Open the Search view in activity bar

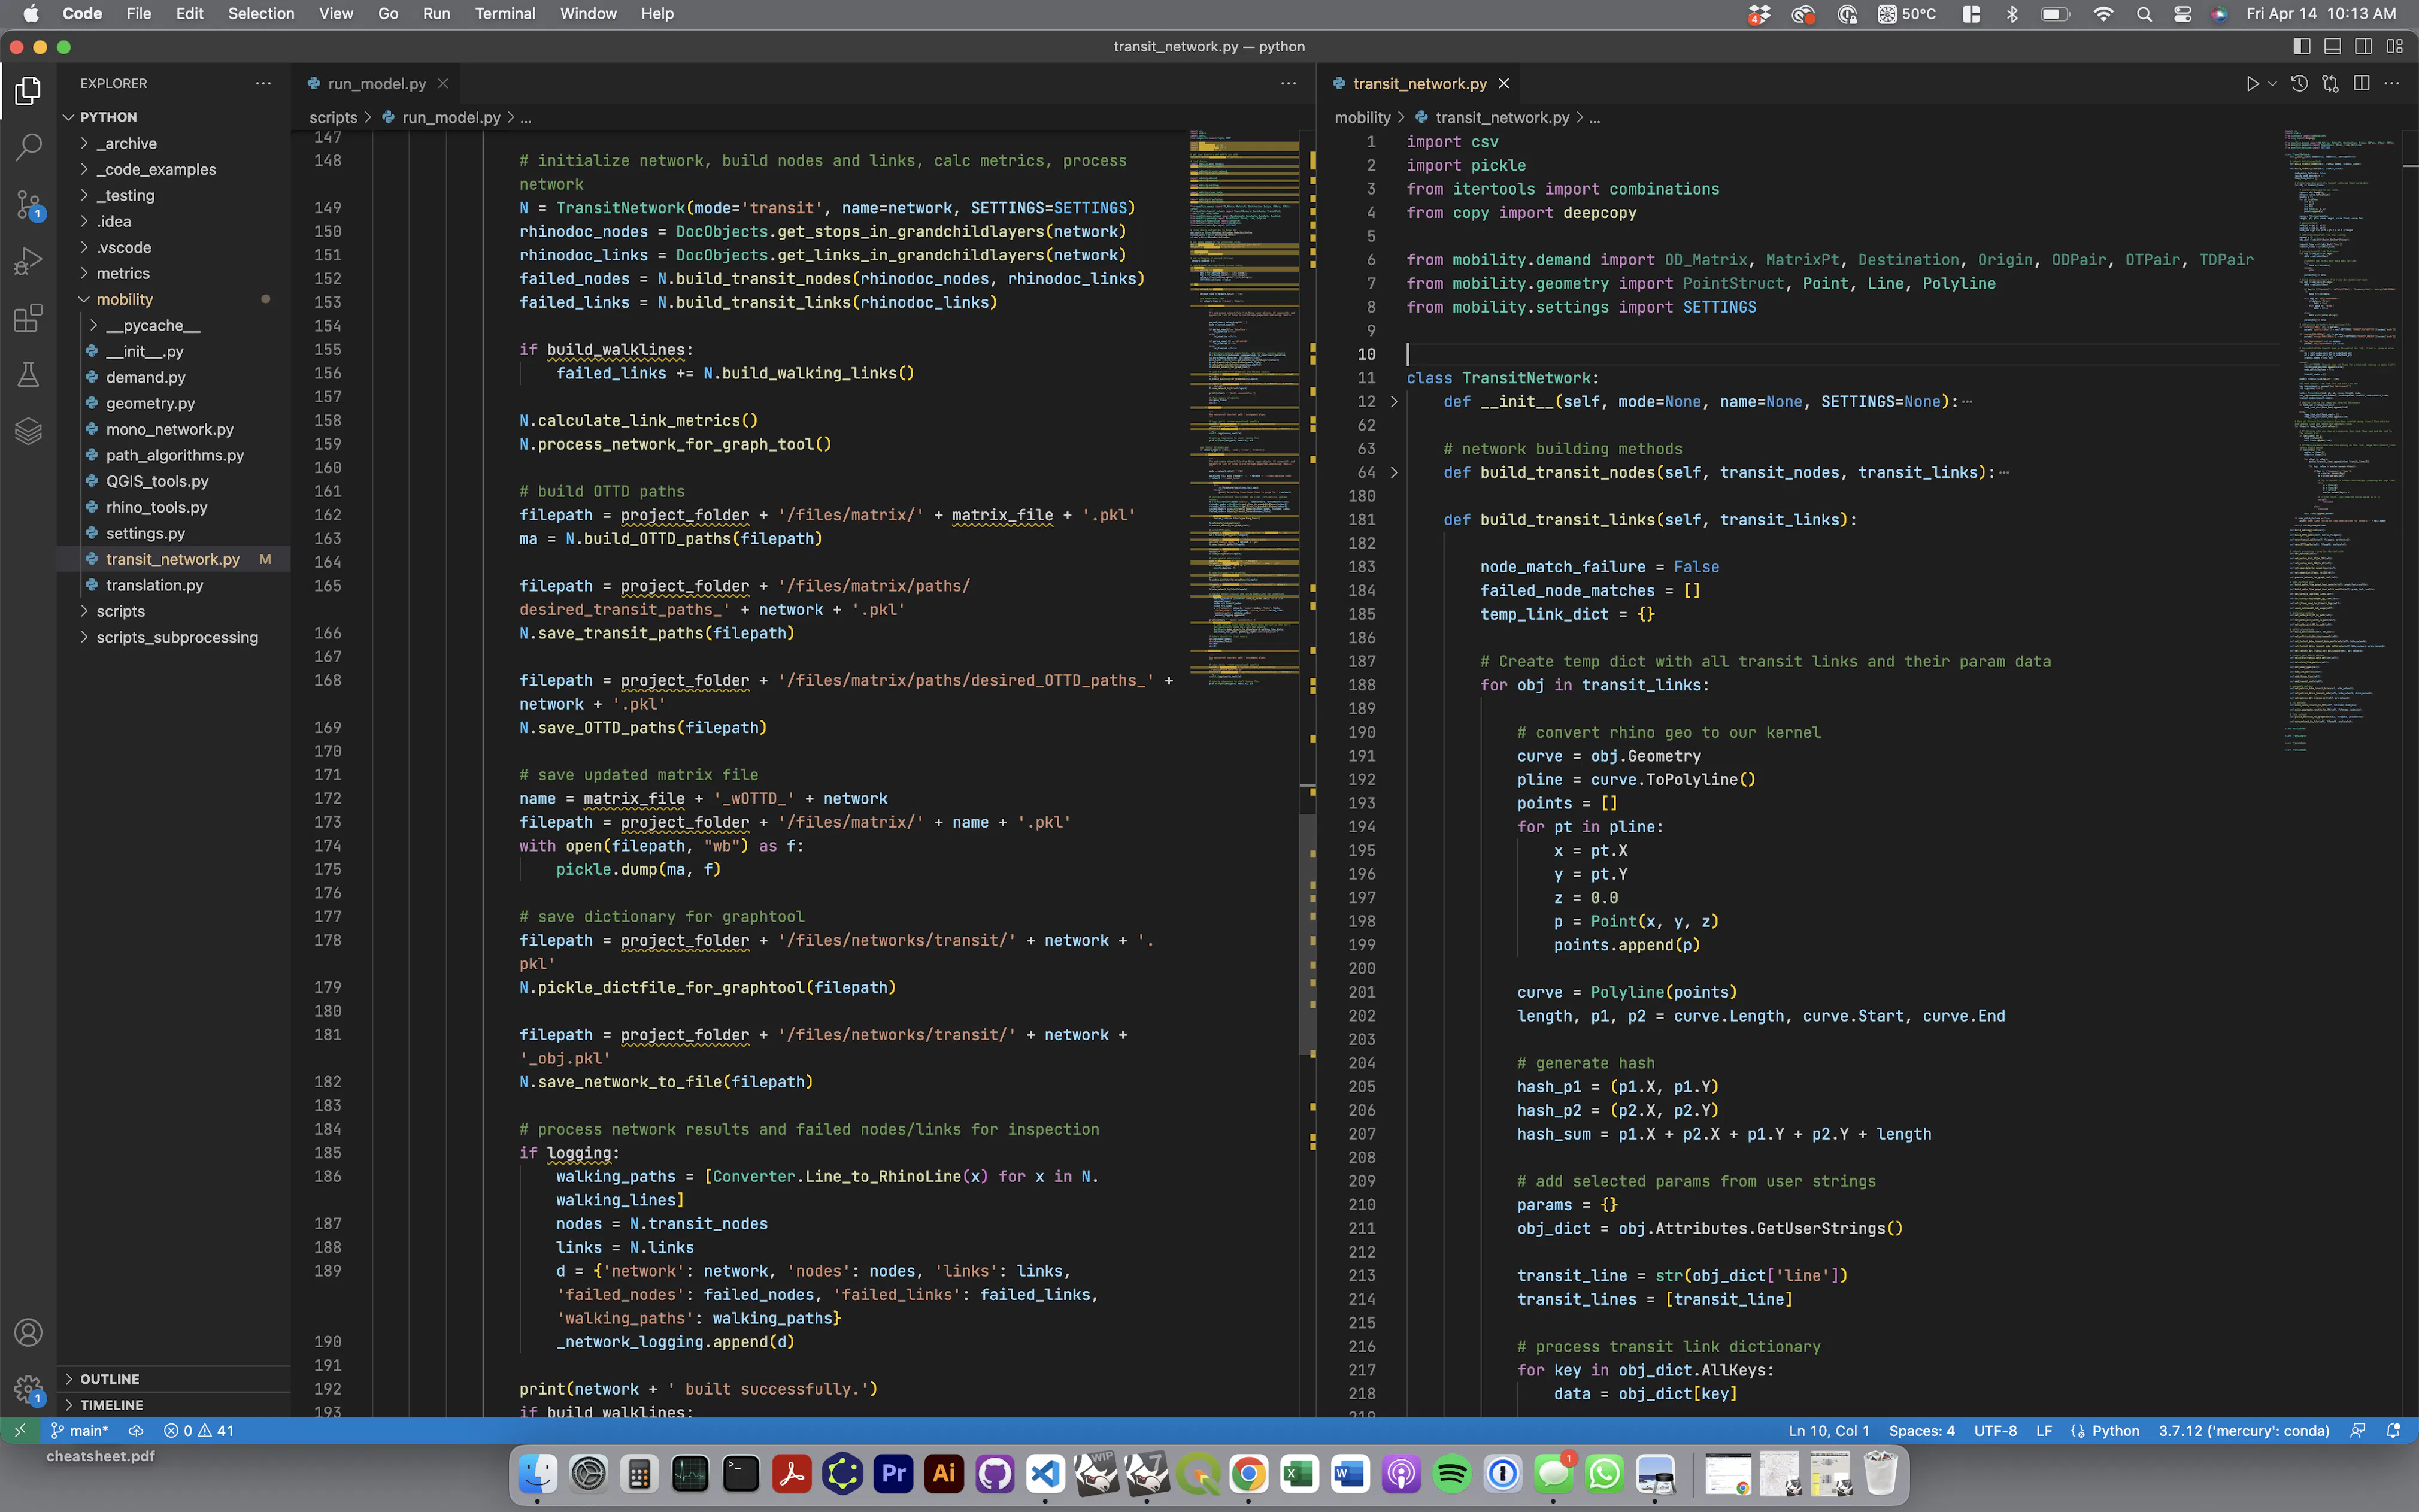click(x=28, y=147)
